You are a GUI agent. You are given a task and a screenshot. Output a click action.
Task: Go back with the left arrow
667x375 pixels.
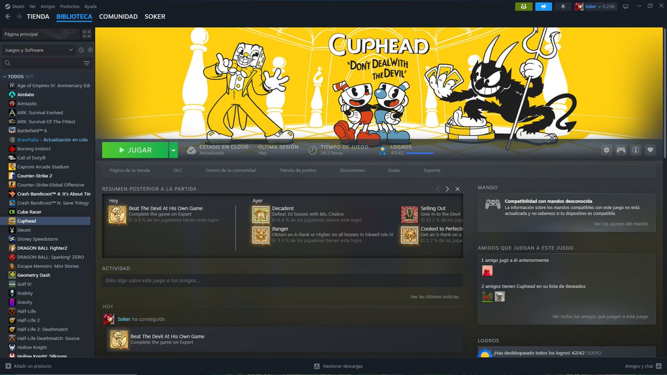tap(8, 16)
